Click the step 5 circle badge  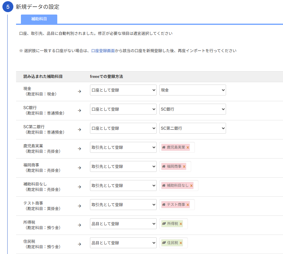click(x=8, y=7)
